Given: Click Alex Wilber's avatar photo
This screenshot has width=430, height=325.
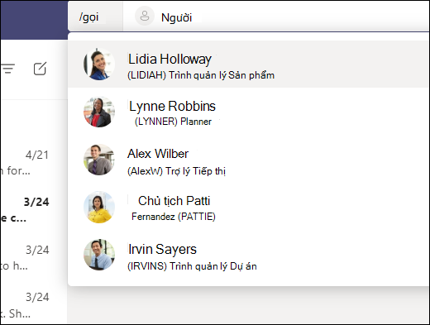Looking at the screenshot, I should coord(99,160).
